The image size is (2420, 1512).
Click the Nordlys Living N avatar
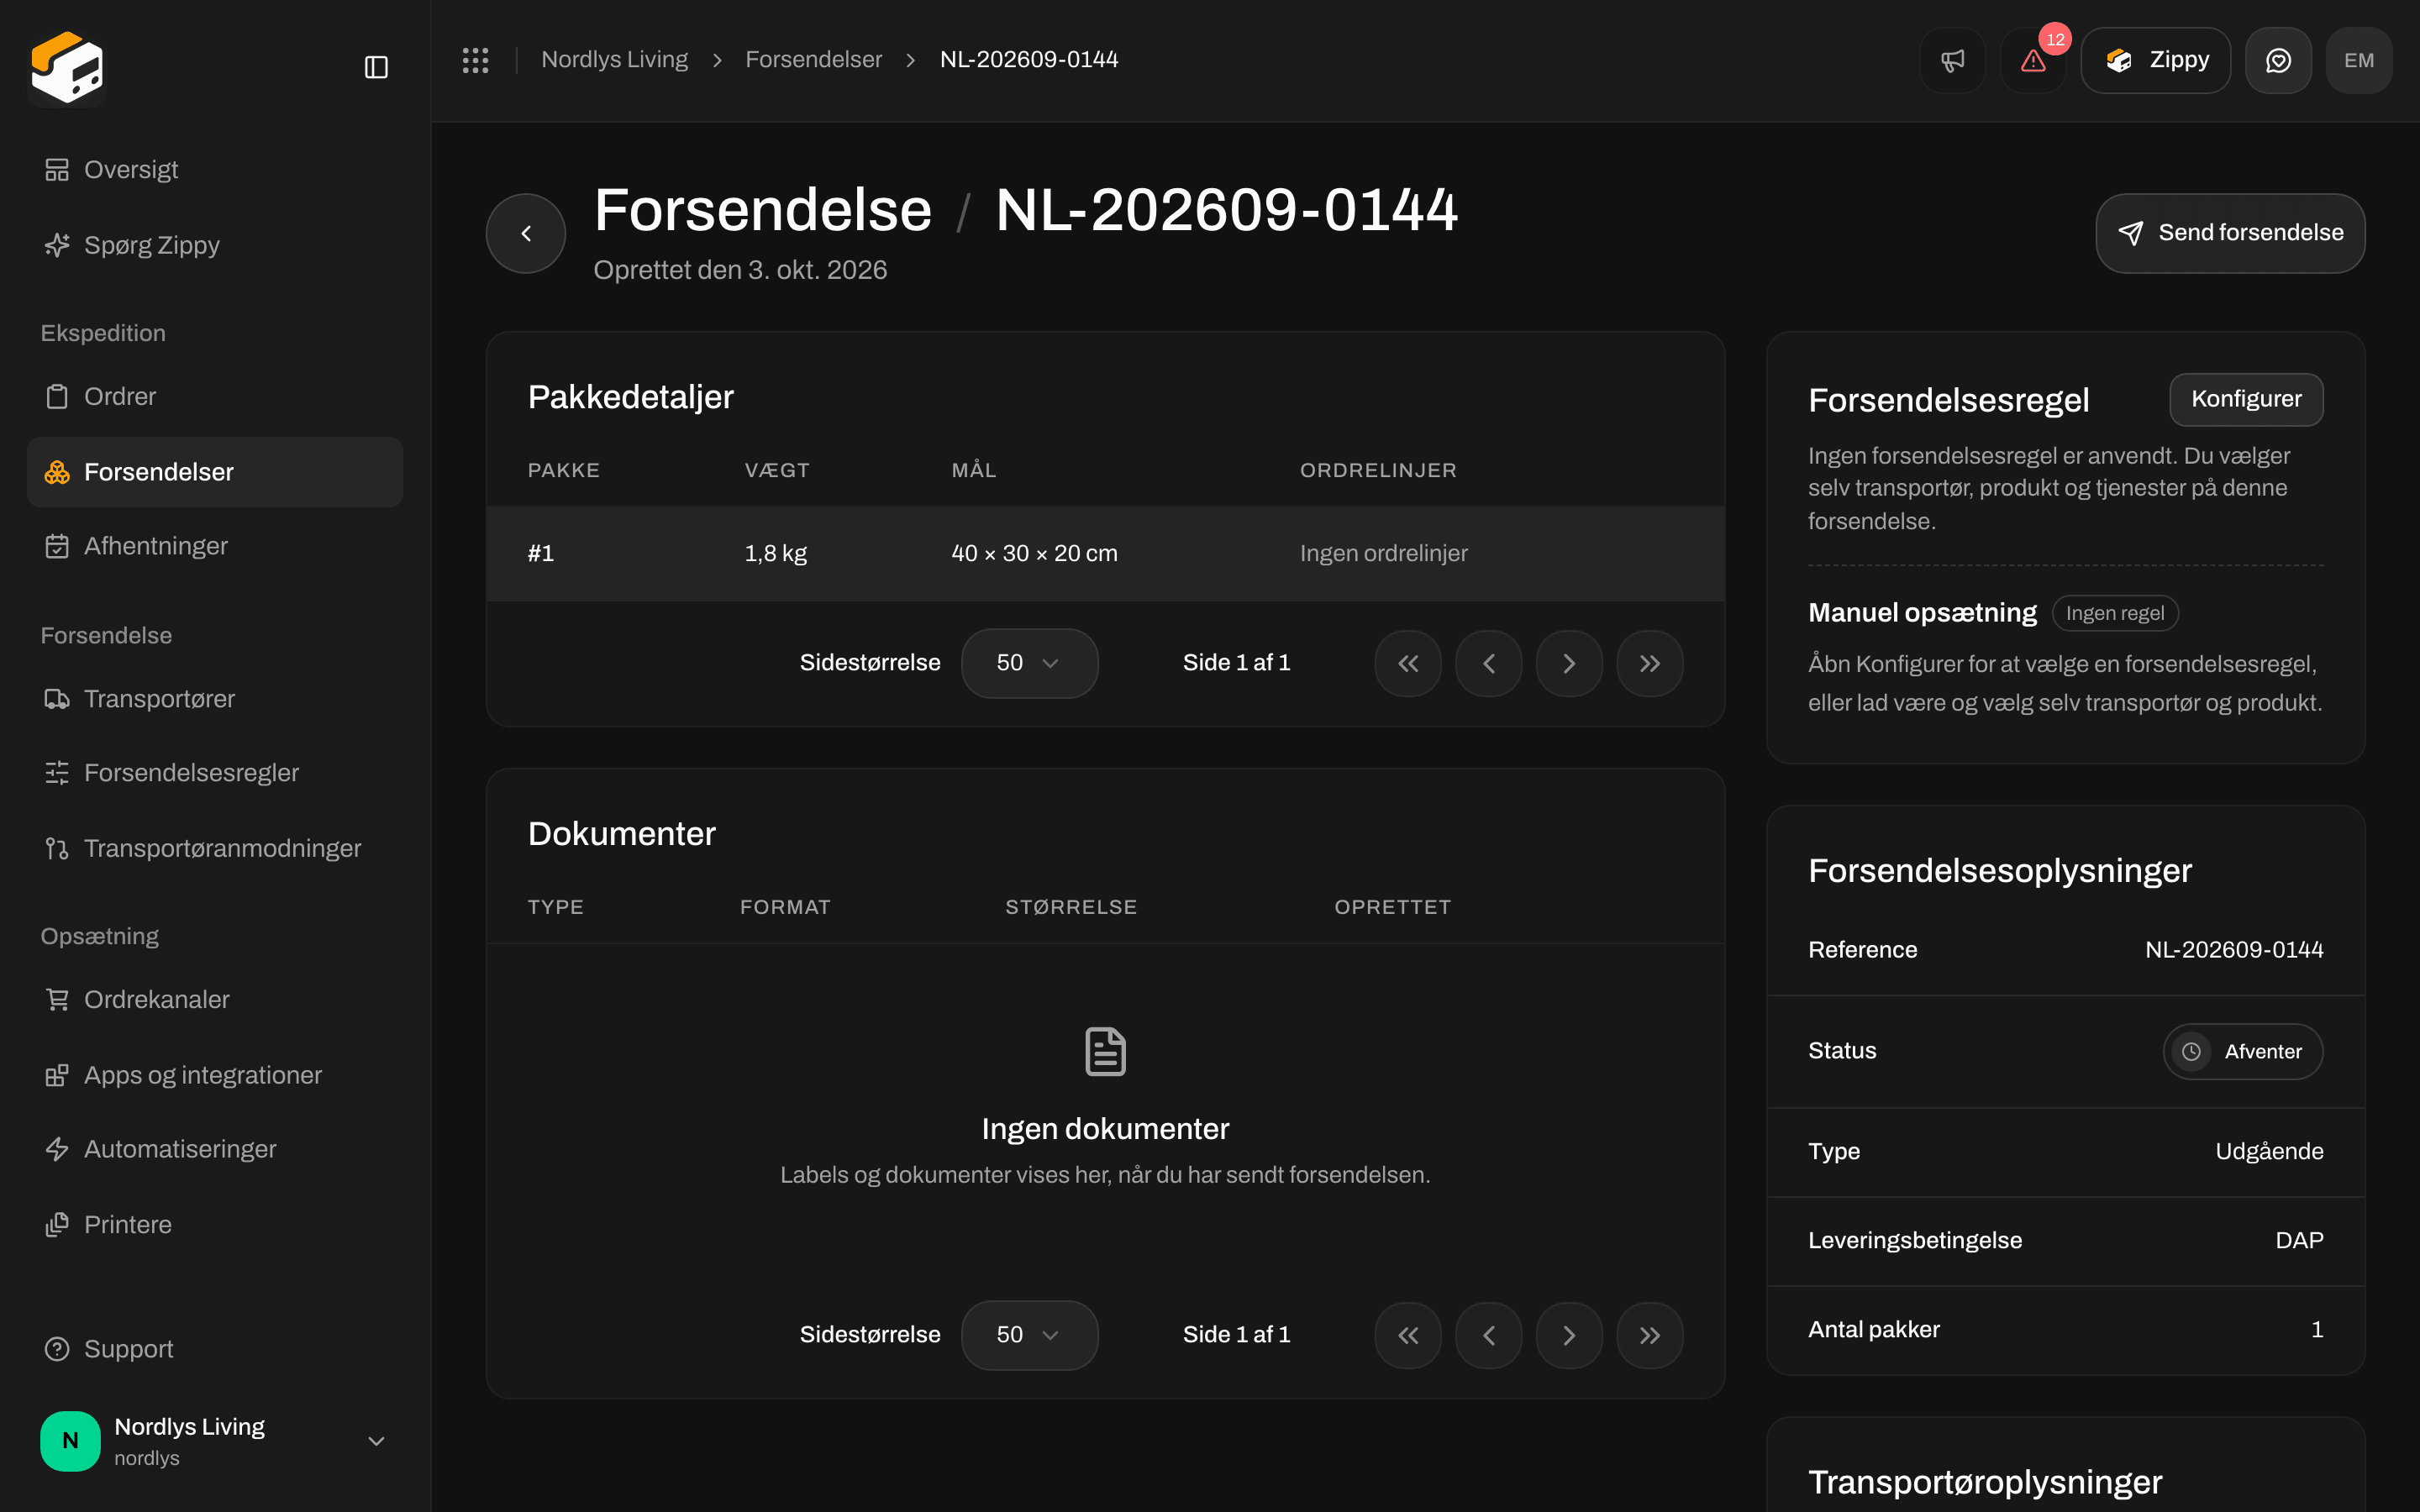[x=70, y=1441]
